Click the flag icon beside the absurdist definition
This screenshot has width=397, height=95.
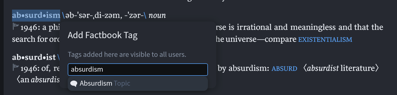pyautogui.click(x=16, y=68)
